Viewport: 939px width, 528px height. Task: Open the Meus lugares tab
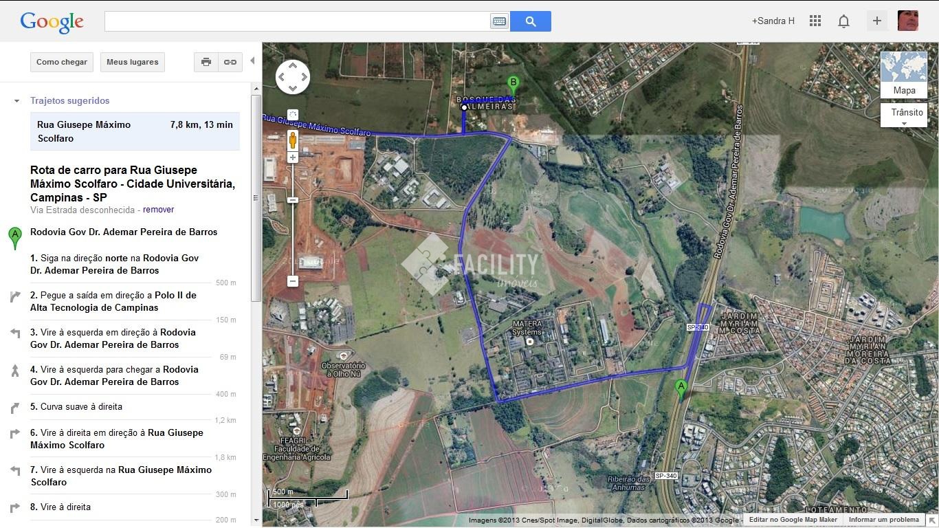[x=132, y=62]
